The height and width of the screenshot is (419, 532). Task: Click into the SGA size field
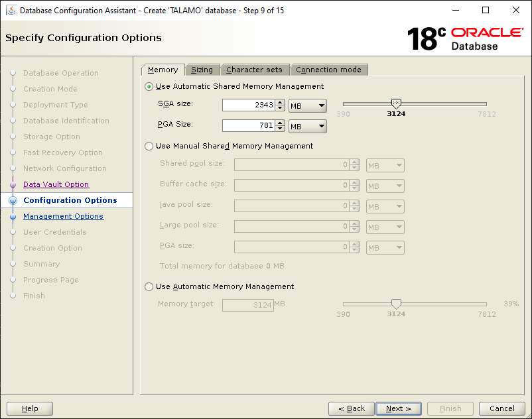pos(249,105)
